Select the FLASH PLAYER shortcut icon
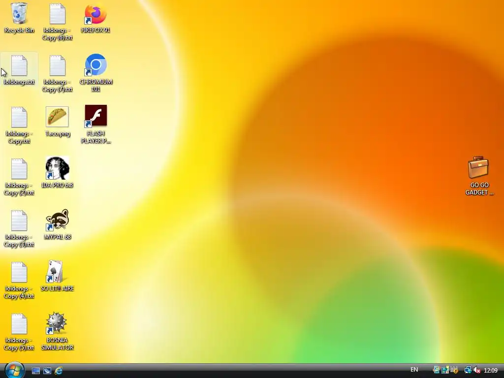Screen dimensions: 504x378 coord(96,125)
